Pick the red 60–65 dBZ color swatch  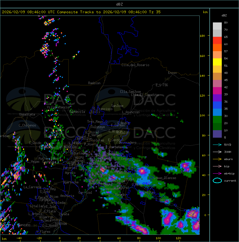tap(217, 41)
